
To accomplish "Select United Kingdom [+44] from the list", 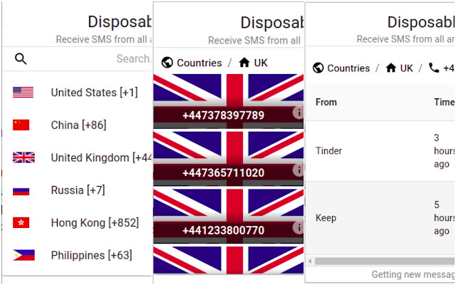I will 101,157.
